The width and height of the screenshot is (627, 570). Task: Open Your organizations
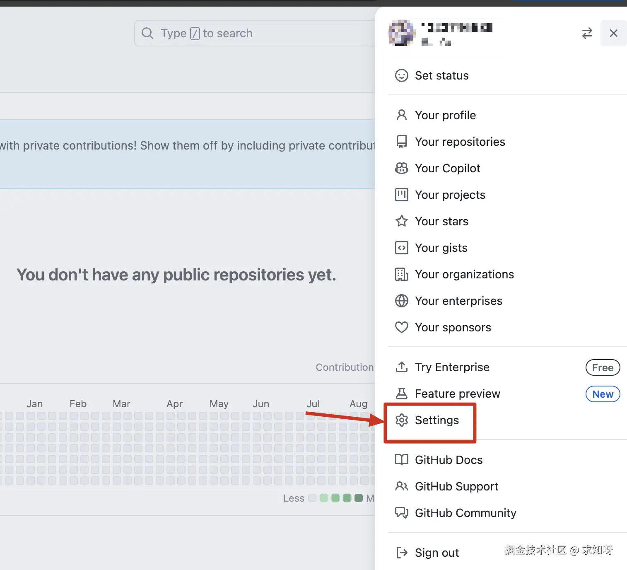[x=508, y=274]
